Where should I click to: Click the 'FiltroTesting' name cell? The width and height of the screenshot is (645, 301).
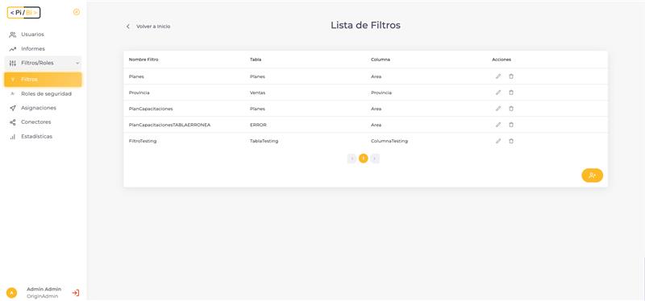(x=143, y=141)
